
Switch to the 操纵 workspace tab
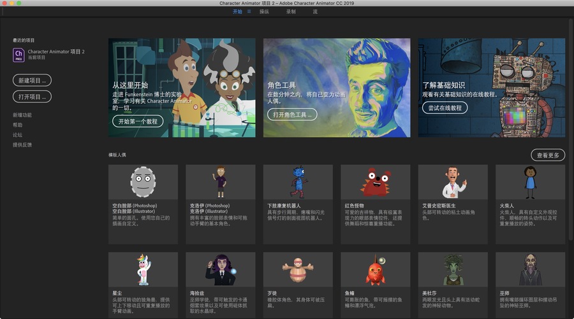(x=264, y=11)
